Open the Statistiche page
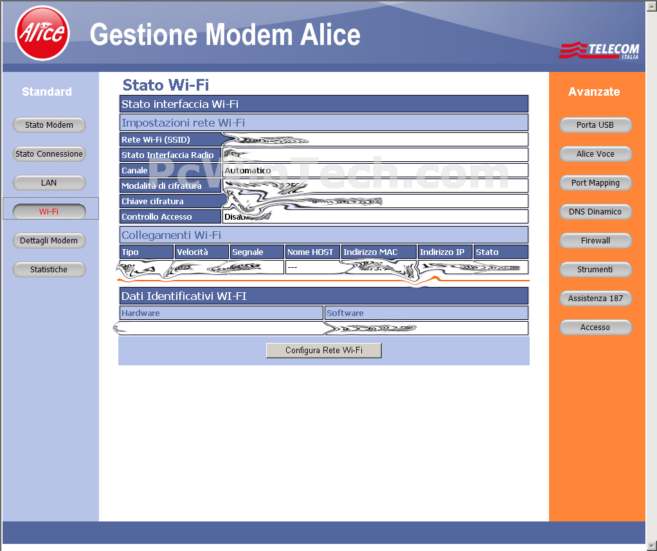Image resolution: width=657 pixels, height=551 pixels. [49, 269]
